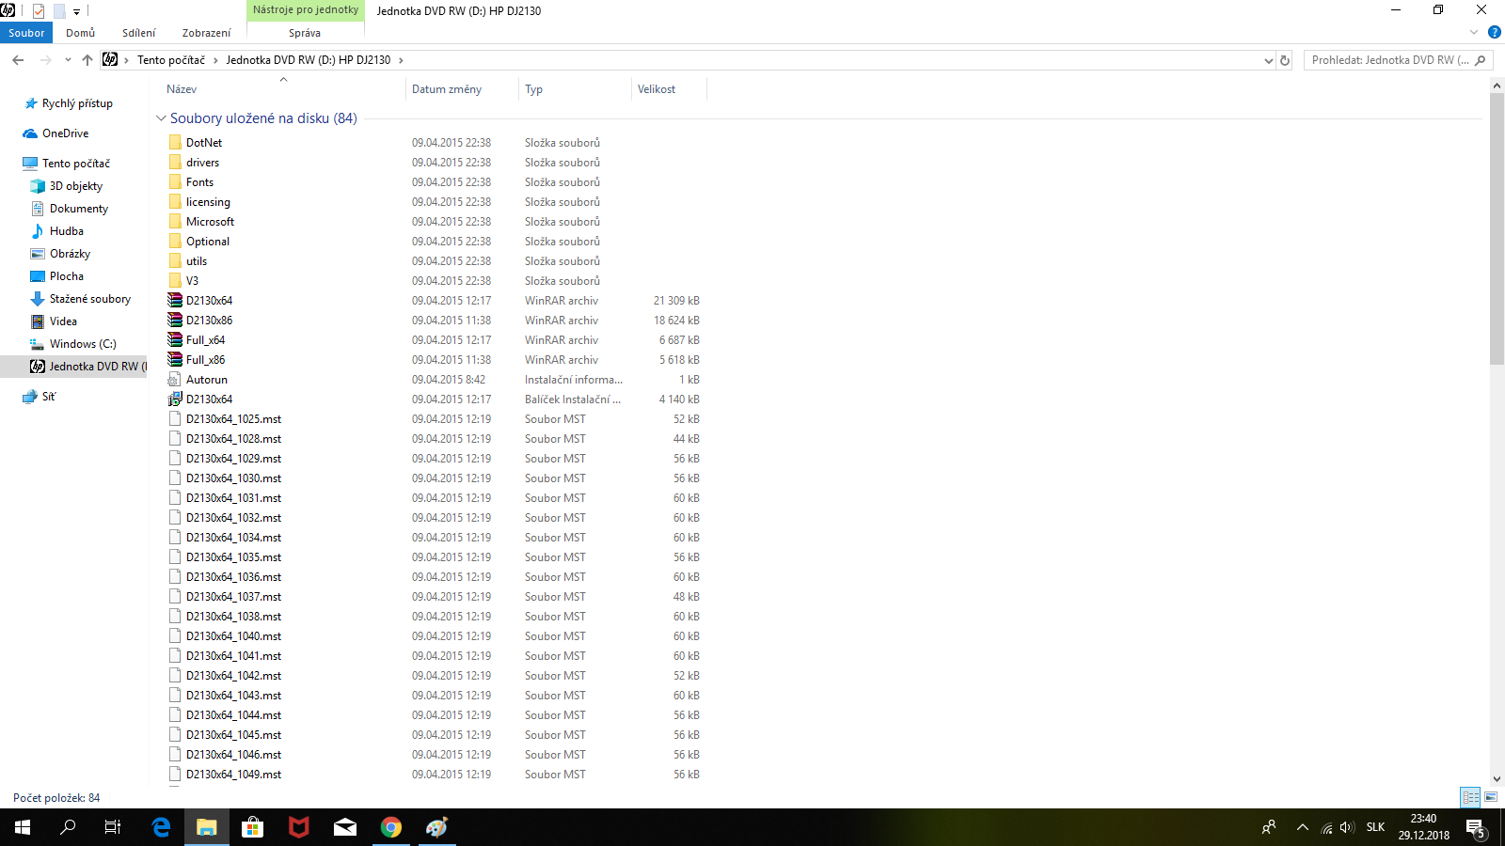Click 'Tento počítač' in the address bar
1505x846 pixels.
[171, 60]
